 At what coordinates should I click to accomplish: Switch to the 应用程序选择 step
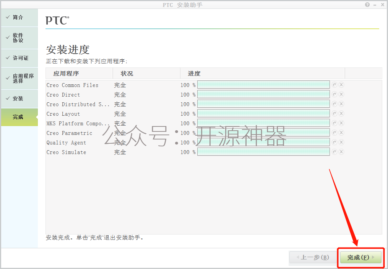point(19,79)
